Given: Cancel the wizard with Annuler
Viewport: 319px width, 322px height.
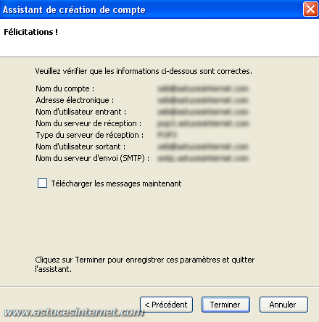Looking at the screenshot, I should (283, 305).
